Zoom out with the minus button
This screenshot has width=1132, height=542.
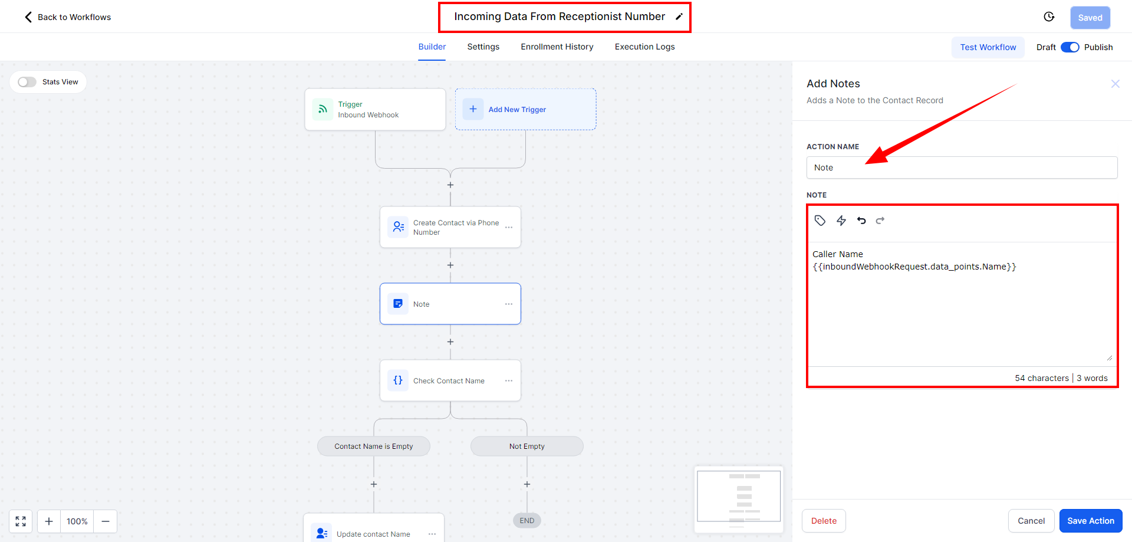point(106,521)
